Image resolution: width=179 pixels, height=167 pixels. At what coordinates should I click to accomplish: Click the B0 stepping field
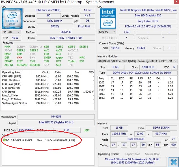click(x=49, y=16)
